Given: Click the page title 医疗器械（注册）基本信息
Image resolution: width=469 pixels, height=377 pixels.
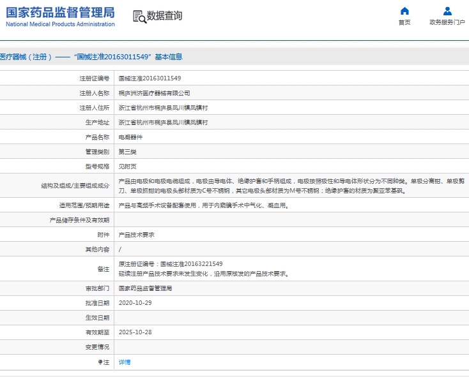Looking at the screenshot, I should point(91,57).
